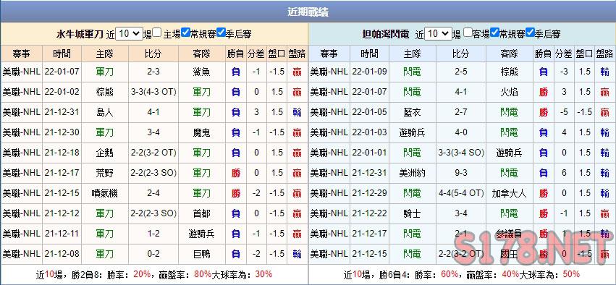Image resolution: width=616 pixels, height=285 pixels.
Task: Click the 騎士 team on 21-12-22
Action: [412, 213]
